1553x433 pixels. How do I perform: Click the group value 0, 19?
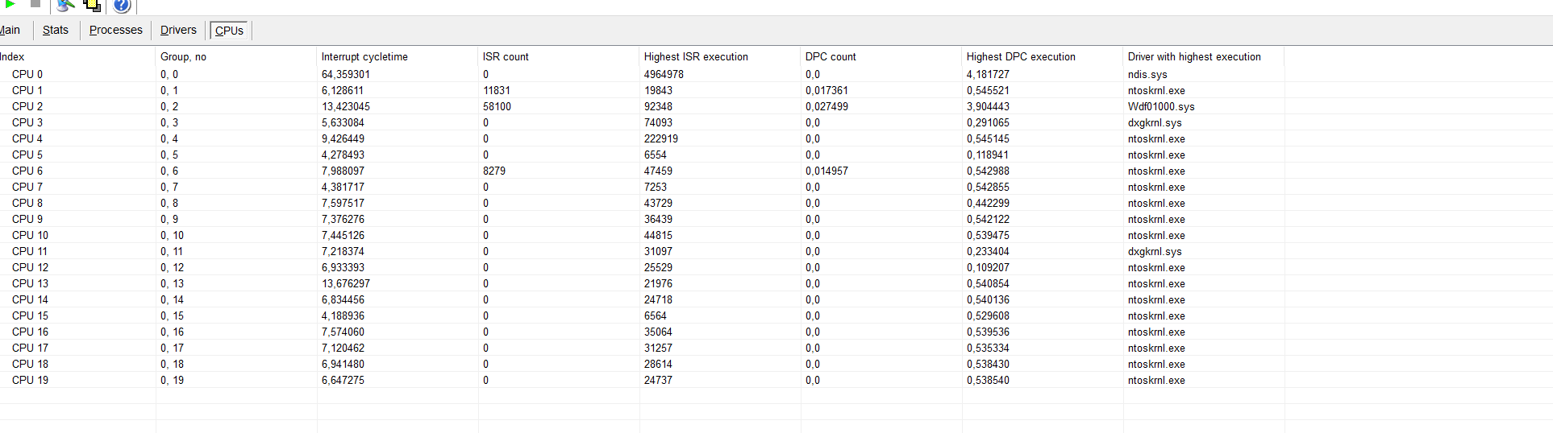172,380
